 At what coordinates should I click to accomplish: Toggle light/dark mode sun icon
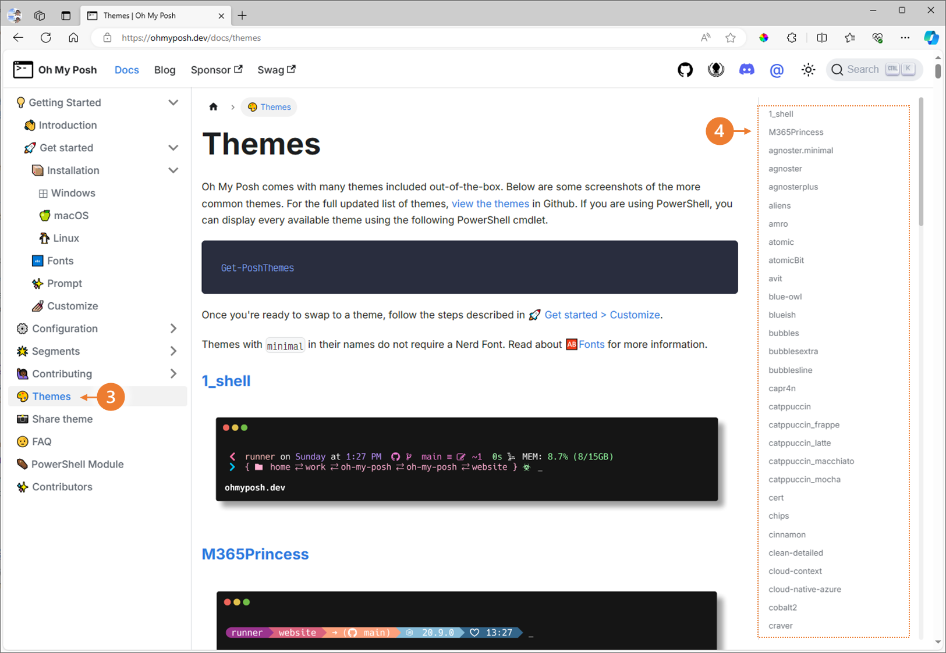coord(808,70)
